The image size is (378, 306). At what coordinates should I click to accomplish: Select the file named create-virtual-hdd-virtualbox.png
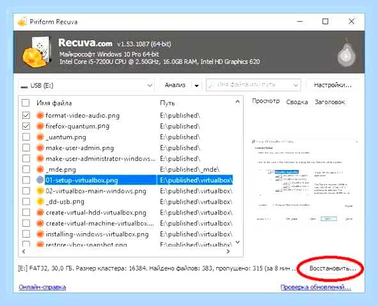(96, 213)
